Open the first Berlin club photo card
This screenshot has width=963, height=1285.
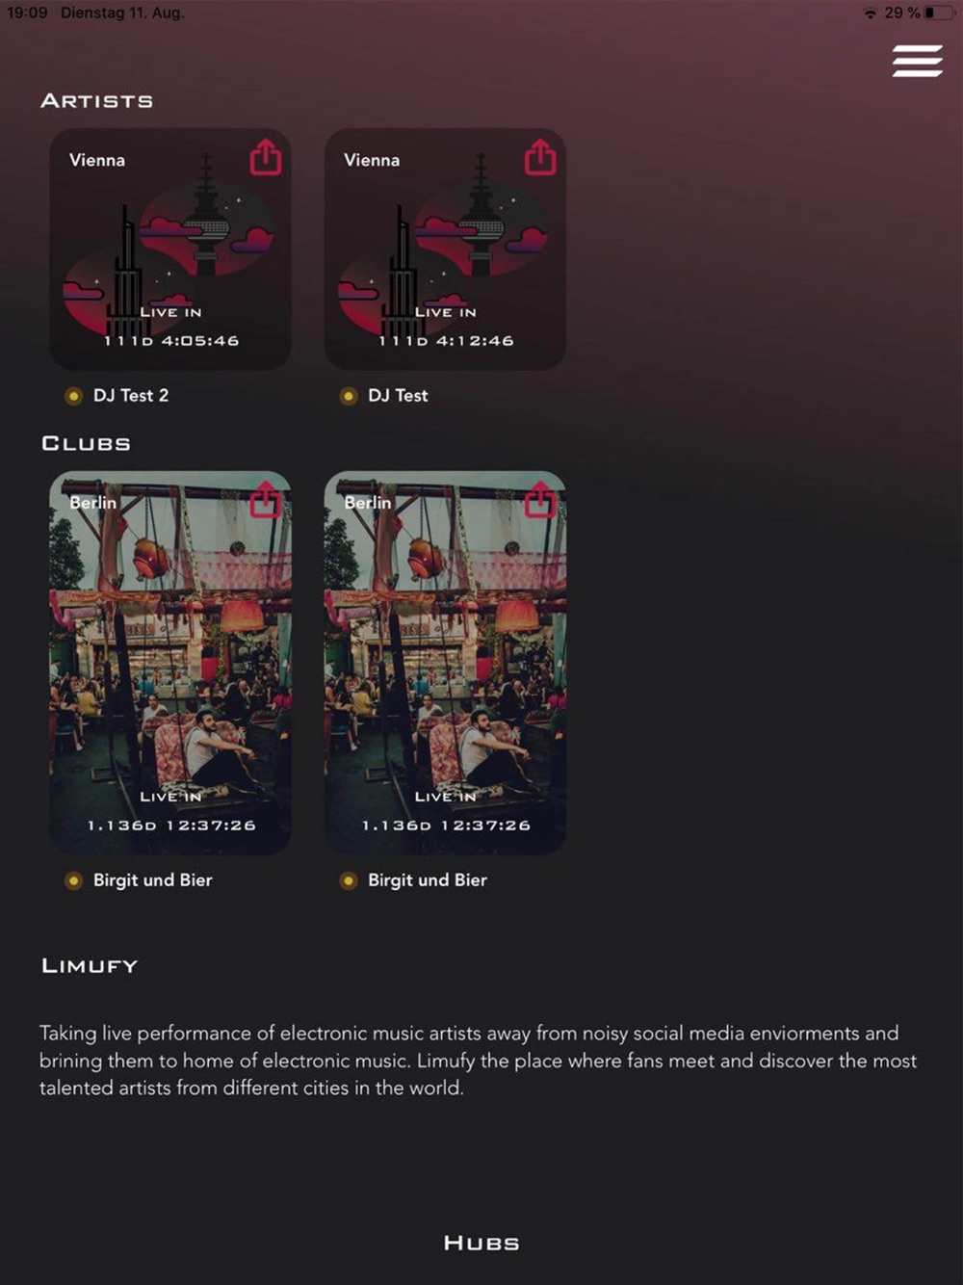click(x=170, y=663)
